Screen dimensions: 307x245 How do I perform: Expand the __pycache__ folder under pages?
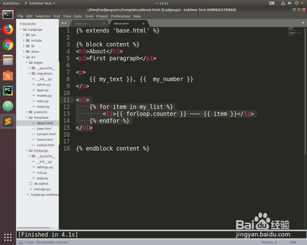pos(29,68)
